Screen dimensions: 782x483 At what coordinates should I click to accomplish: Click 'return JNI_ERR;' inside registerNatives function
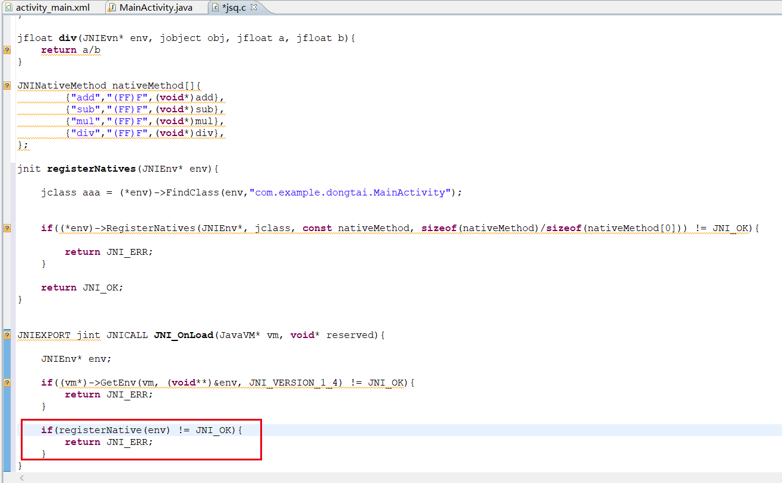pyautogui.click(x=109, y=252)
